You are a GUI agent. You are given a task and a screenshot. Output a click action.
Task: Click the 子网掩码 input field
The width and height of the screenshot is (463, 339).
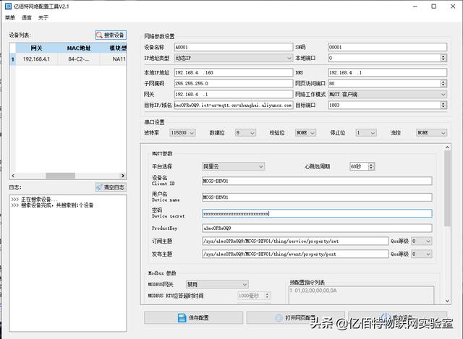[x=234, y=84]
